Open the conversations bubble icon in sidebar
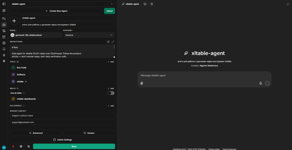Screen dimensions: 292x150 [x=4, y=19]
